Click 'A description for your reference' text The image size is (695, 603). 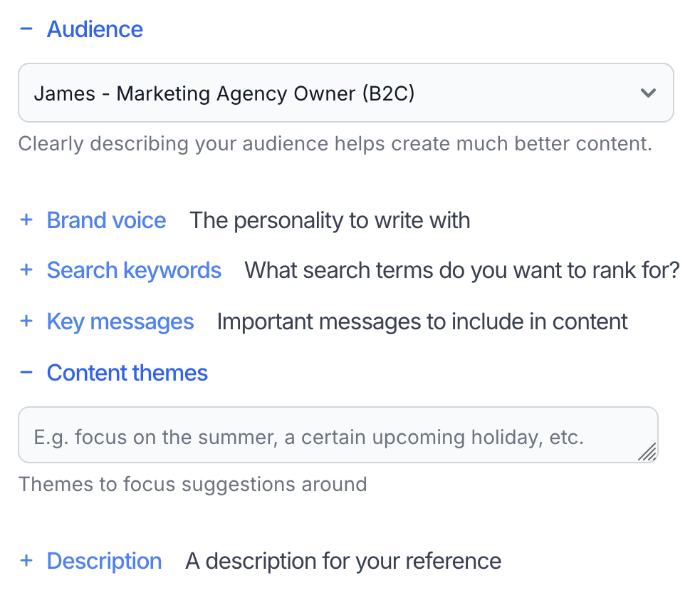click(343, 561)
